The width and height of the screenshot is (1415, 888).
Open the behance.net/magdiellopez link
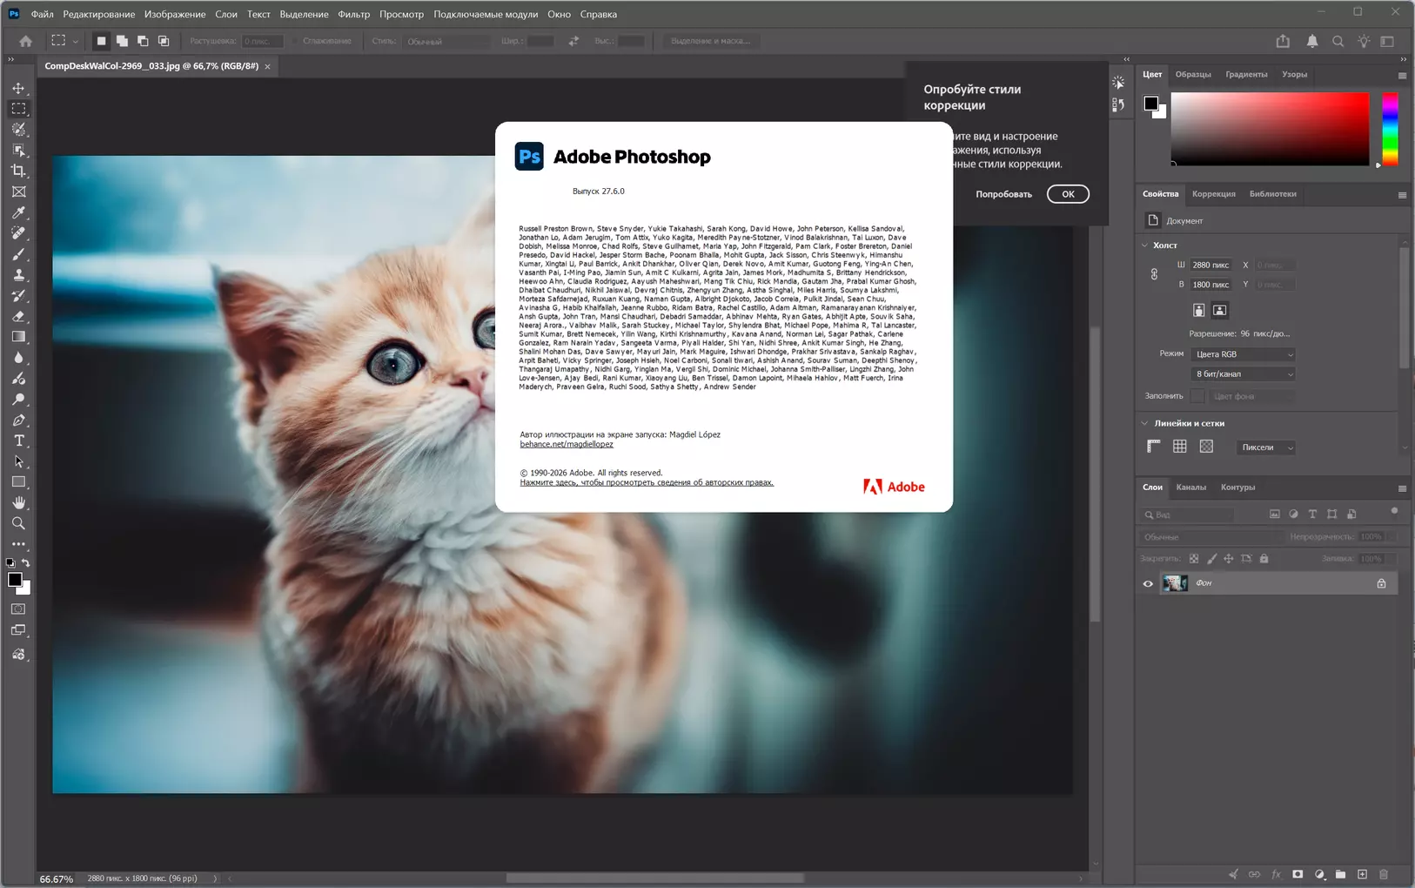567,444
